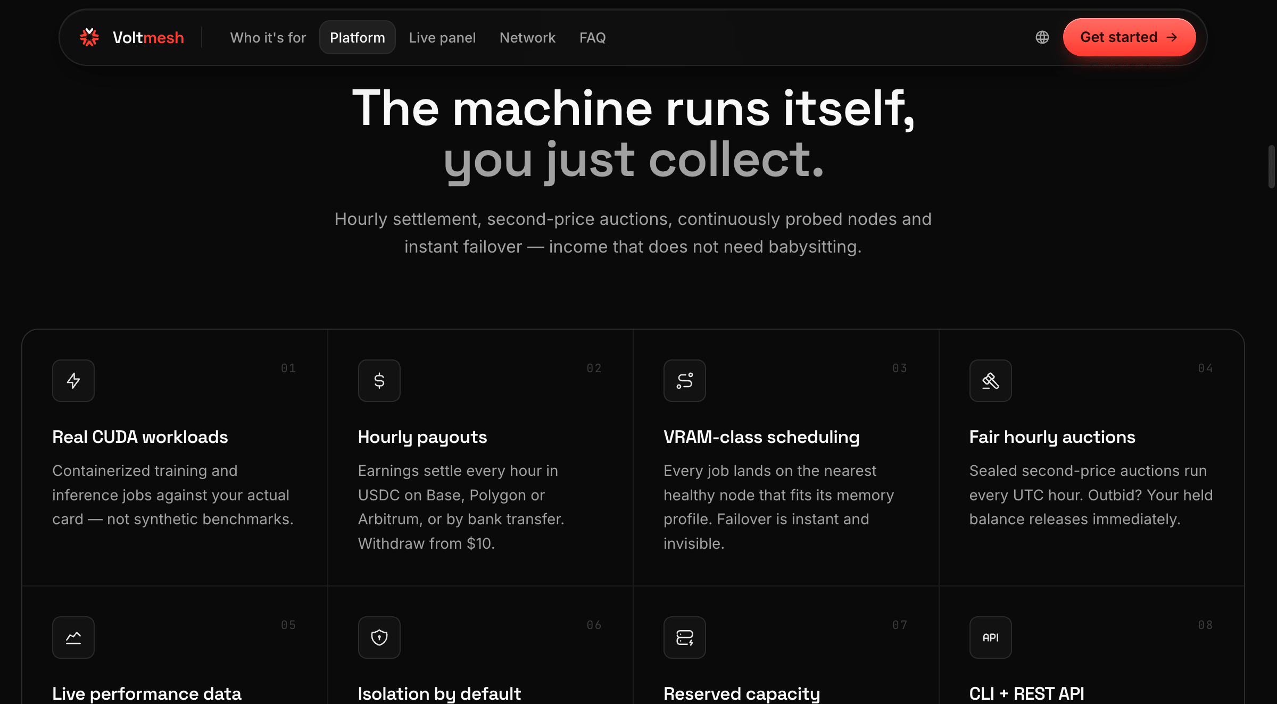Image resolution: width=1277 pixels, height=704 pixels.
Task: Go to the Live panel section
Action: [442, 37]
